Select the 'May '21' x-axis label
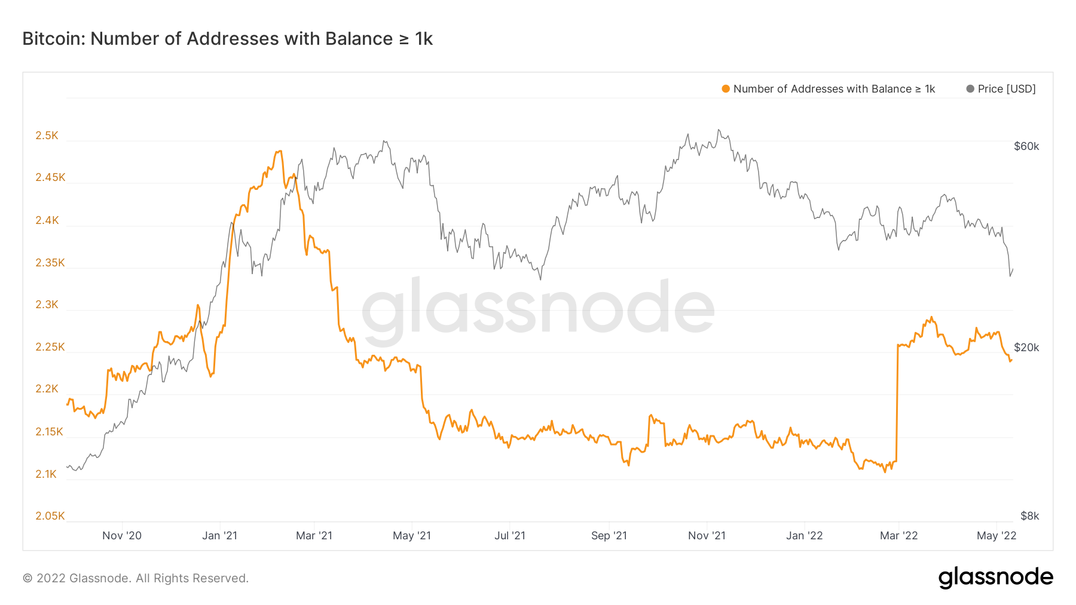Viewport: 1076px width, 605px height. click(x=412, y=536)
